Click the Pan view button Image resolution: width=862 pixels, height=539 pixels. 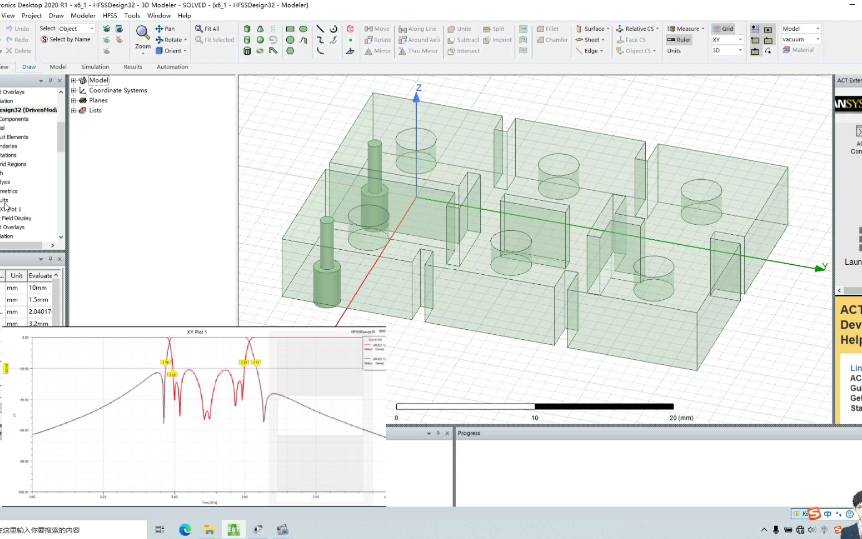pyautogui.click(x=165, y=29)
